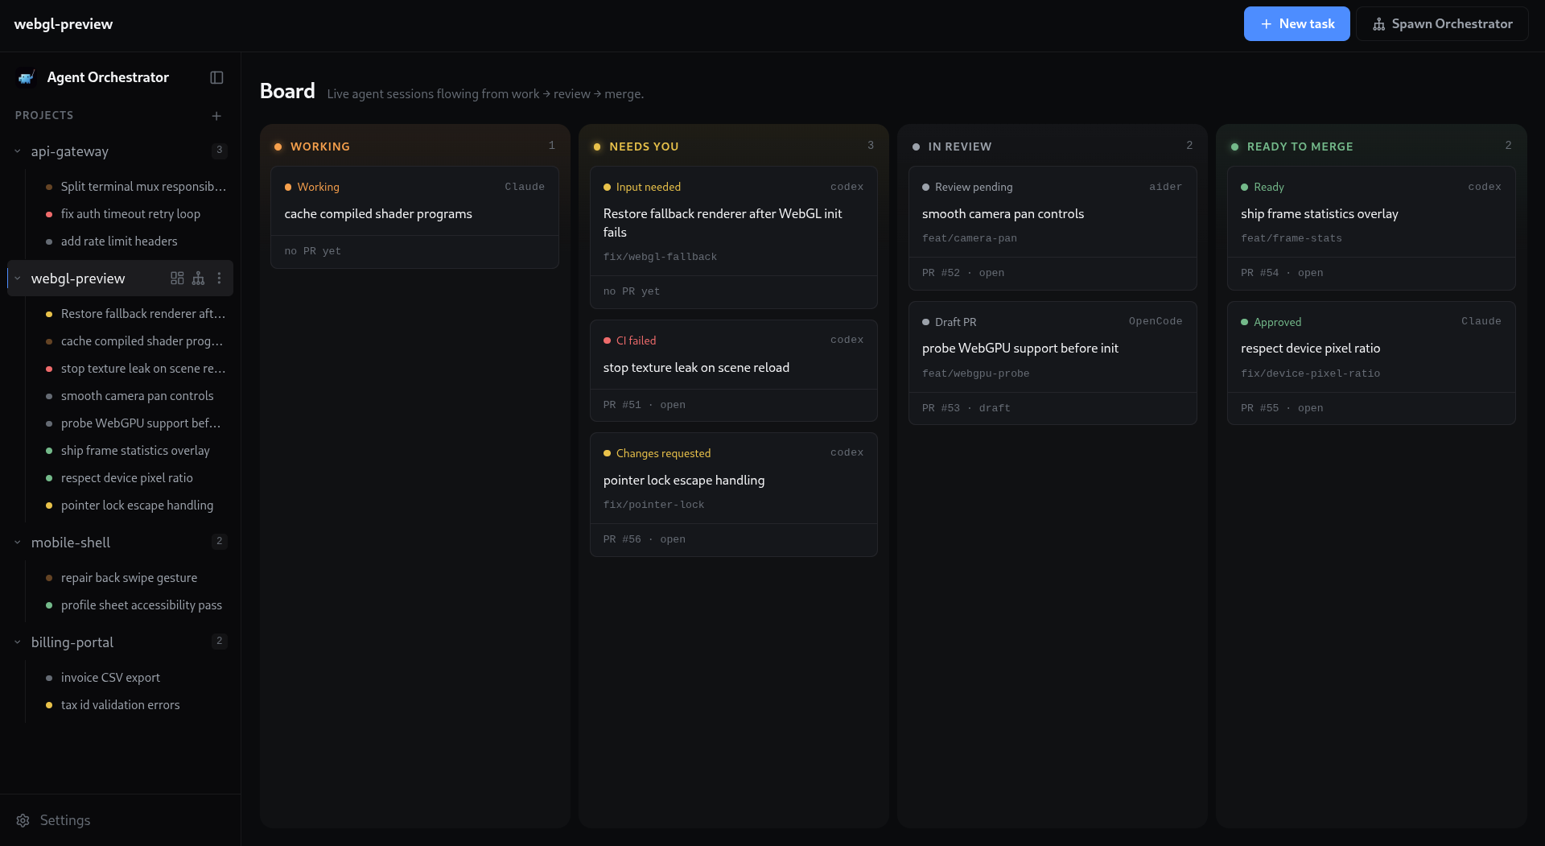Click fix/device-pixel-ratio branch name
The height and width of the screenshot is (846, 1545).
point(1310,373)
